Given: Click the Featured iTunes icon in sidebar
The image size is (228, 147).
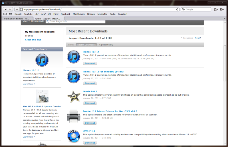Looking at the screenshot, I should 42,60.
